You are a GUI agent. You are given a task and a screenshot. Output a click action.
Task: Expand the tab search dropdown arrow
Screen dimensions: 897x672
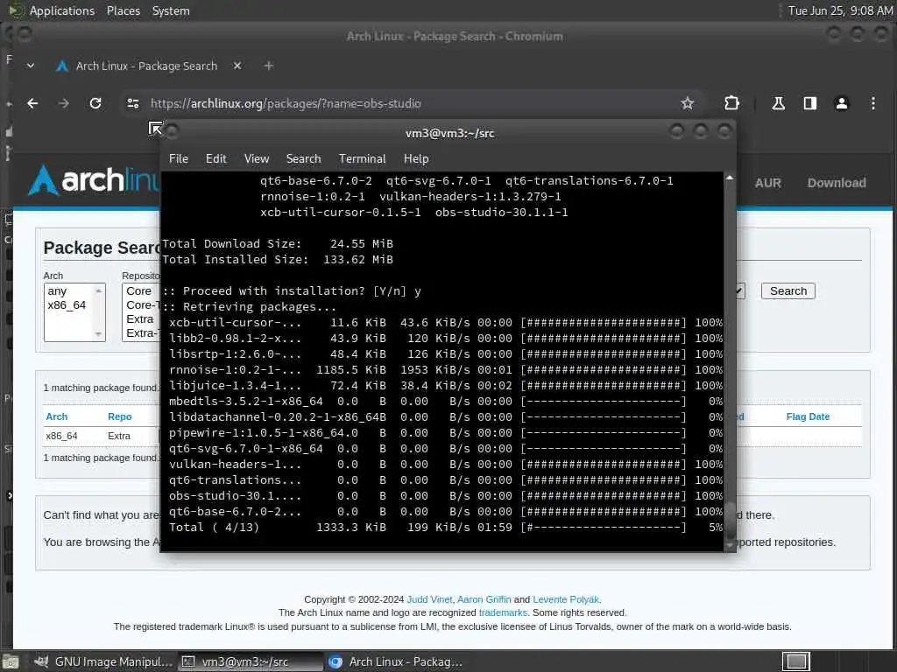31,66
